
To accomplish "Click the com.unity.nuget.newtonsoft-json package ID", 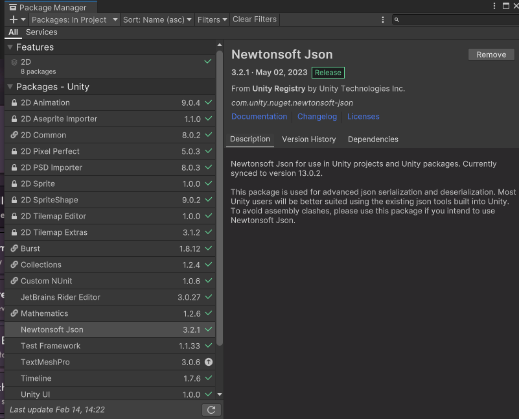I will click(292, 103).
